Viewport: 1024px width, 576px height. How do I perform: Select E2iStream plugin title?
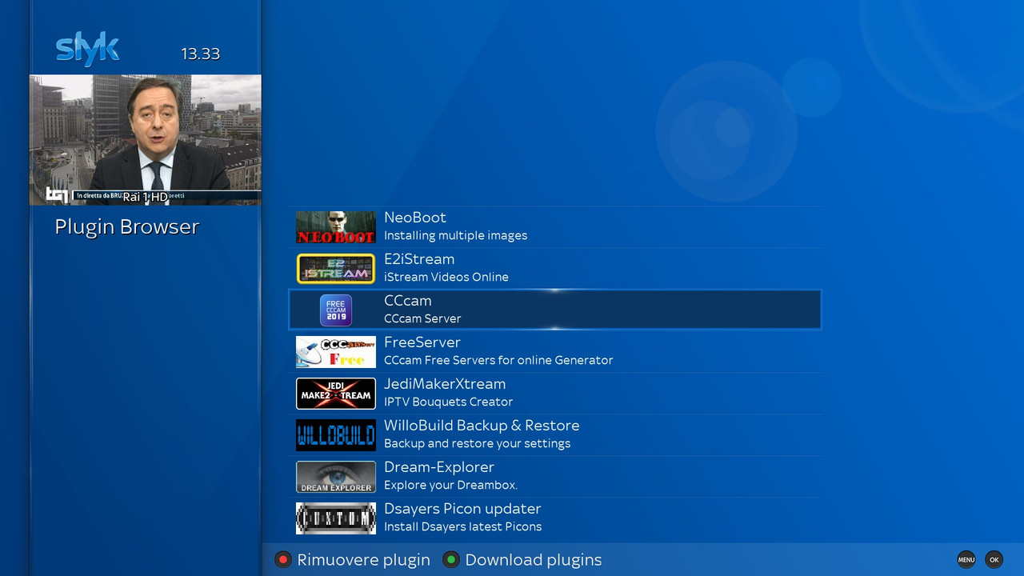pyautogui.click(x=419, y=259)
